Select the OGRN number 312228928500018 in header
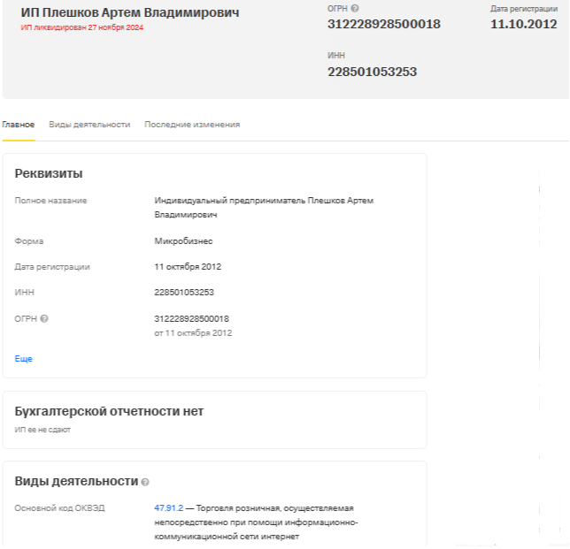 [384, 24]
